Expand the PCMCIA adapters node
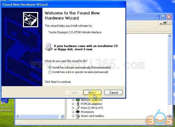This screenshot has width=175, height=127. click(x=73, y=104)
